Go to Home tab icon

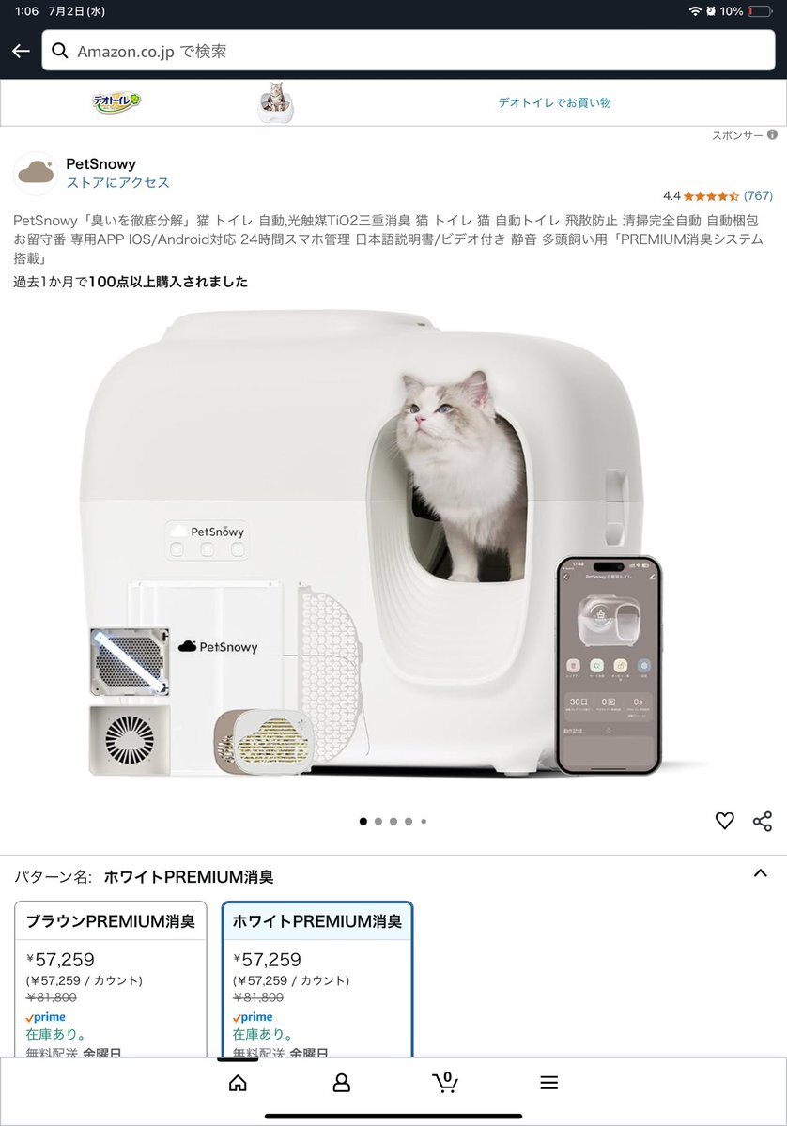[238, 1083]
